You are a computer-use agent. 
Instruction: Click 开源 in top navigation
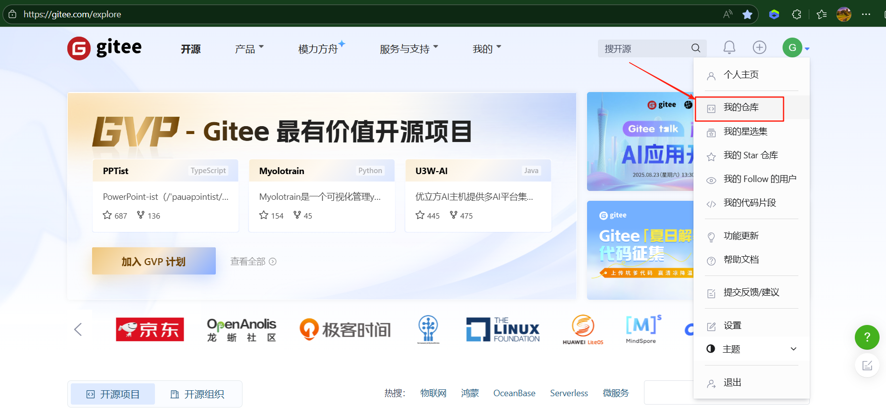(191, 49)
